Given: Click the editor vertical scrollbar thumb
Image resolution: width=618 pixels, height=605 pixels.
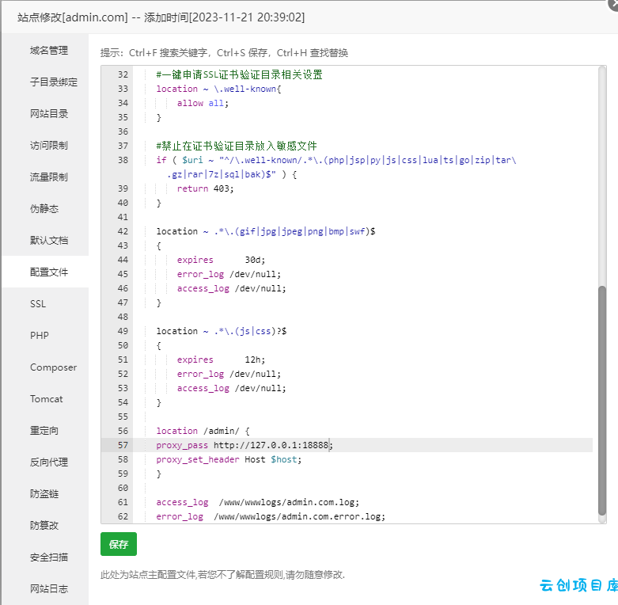Looking at the screenshot, I should click(602, 401).
